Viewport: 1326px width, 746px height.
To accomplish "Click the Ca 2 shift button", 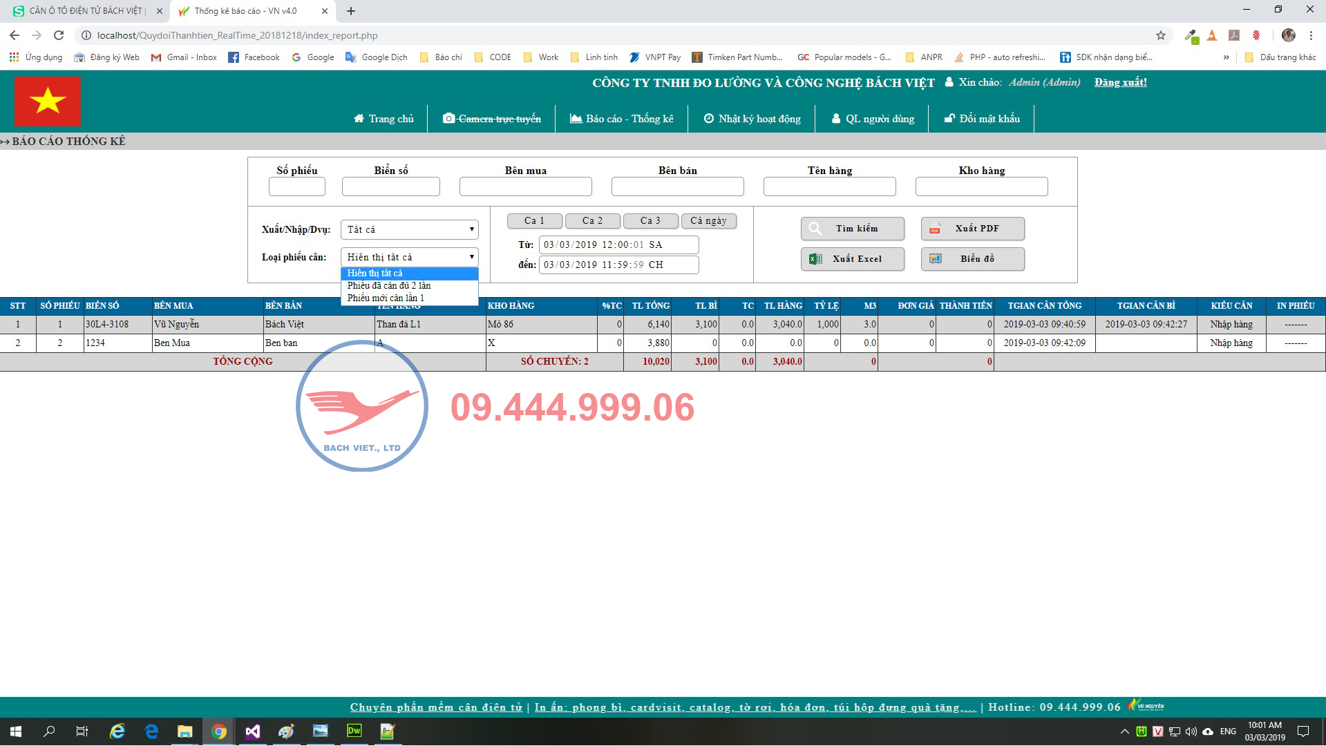I will [x=593, y=220].
